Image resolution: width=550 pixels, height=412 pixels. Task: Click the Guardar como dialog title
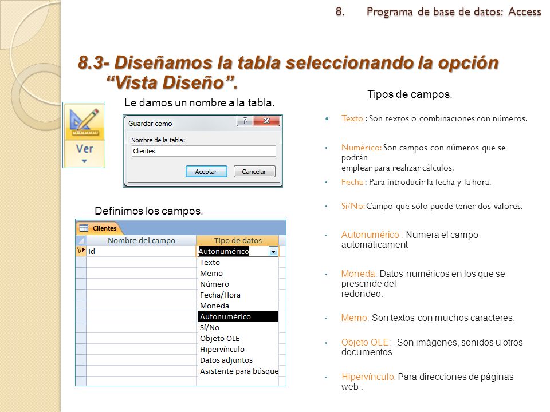150,124
